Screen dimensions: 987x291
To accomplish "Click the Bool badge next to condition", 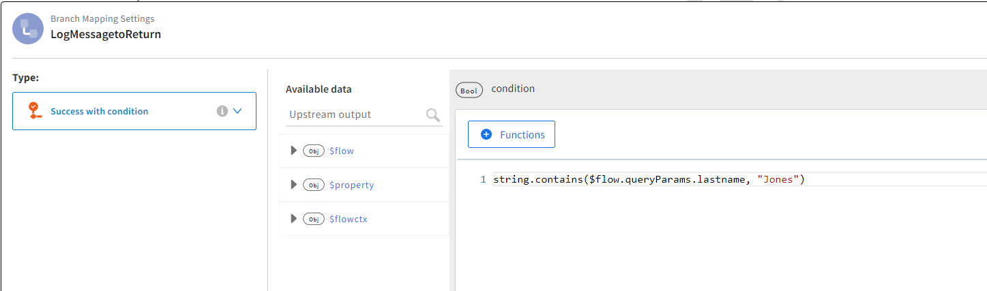I will (x=469, y=90).
